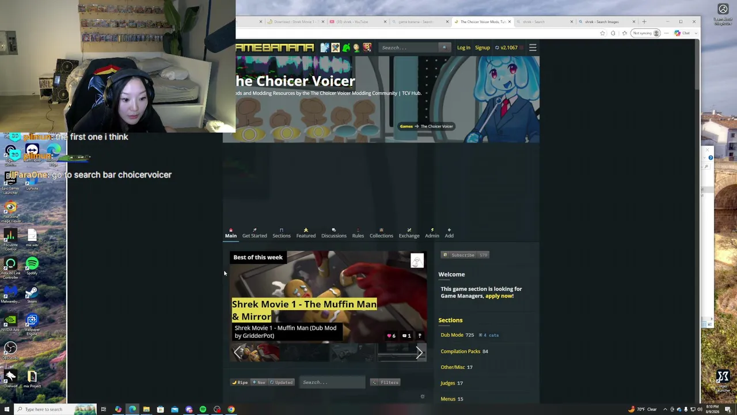Launch Steam from the desktop
Image resolution: width=737 pixels, height=415 pixels.
32,295
